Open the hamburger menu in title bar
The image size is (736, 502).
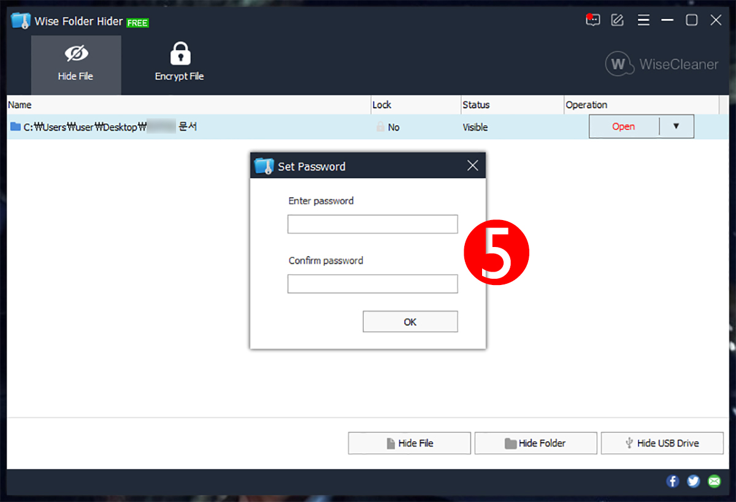click(x=643, y=20)
